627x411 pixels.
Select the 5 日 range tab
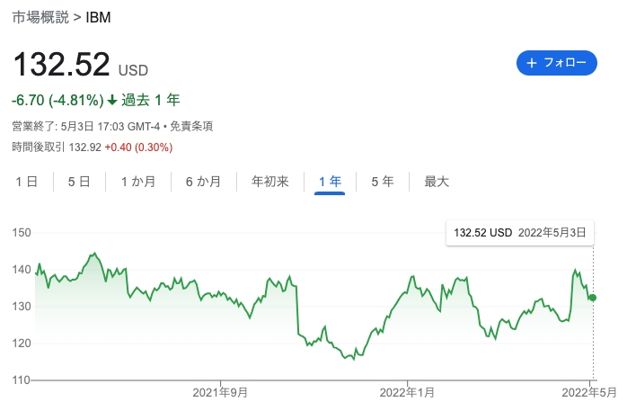point(79,182)
